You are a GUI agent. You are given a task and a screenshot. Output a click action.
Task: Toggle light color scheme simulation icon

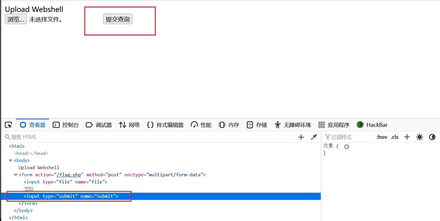(420, 137)
